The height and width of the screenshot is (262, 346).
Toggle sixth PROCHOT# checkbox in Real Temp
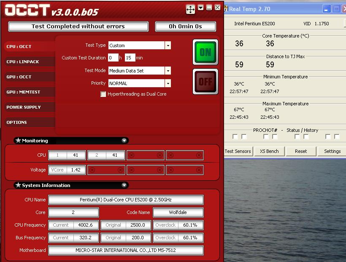pos(306,136)
